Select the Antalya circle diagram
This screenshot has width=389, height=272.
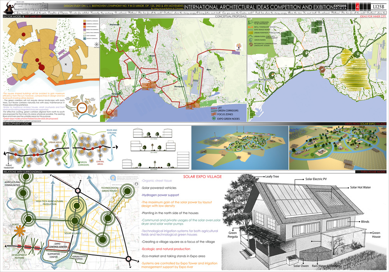pyautogui.click(x=81, y=108)
